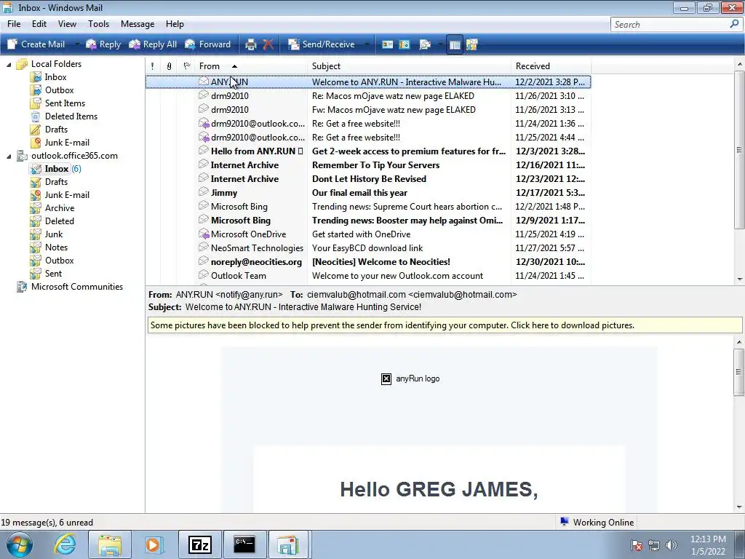The width and height of the screenshot is (745, 559).
Task: Open the Tools menu
Action: (98, 24)
